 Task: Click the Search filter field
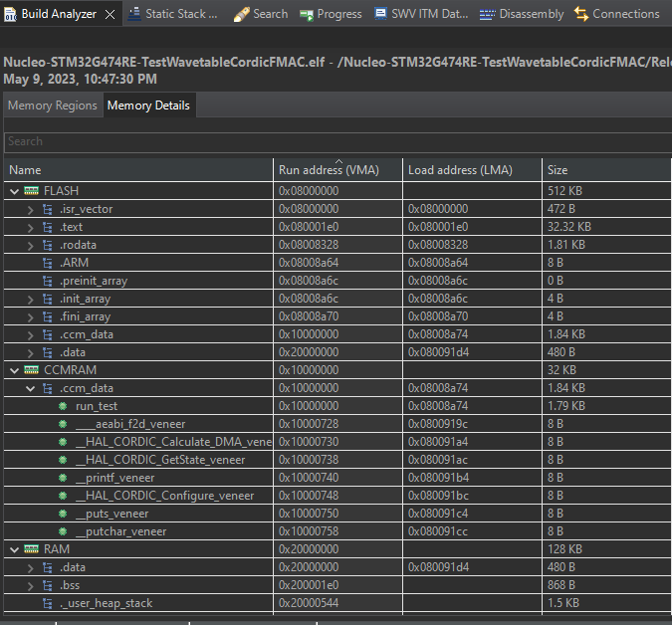coord(337,141)
